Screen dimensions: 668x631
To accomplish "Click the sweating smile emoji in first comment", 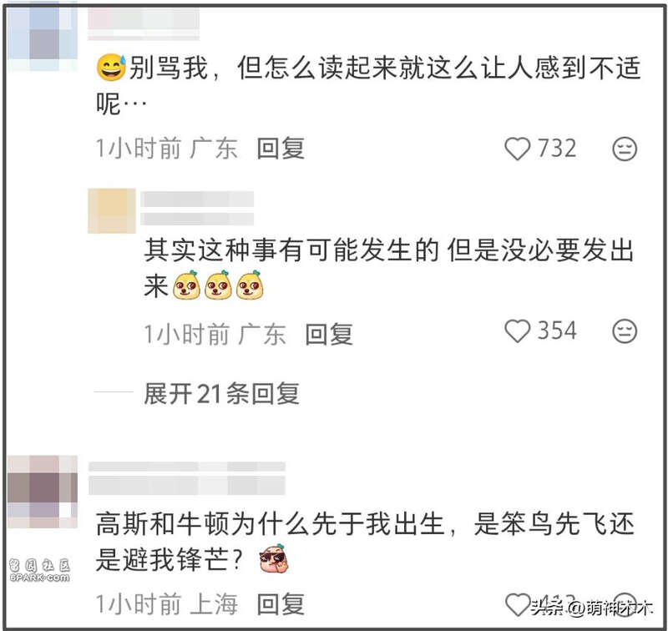I will [x=111, y=68].
